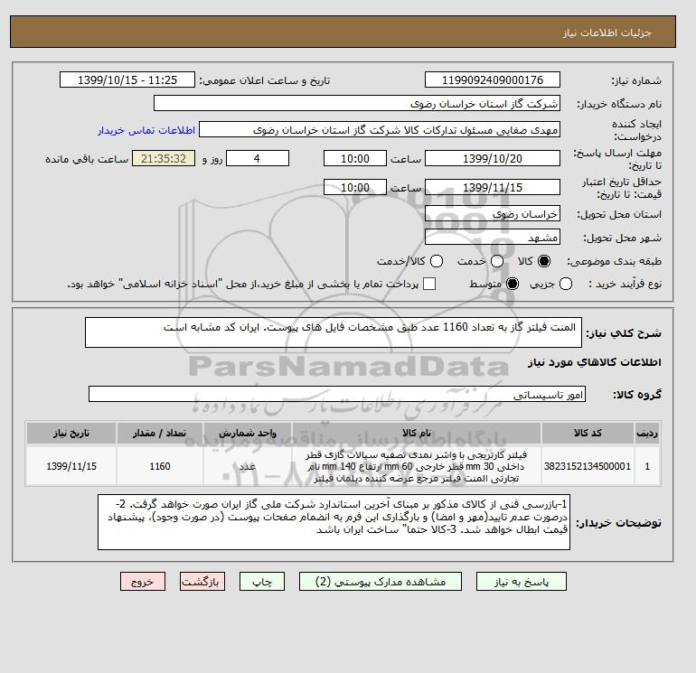Click the goods group field امور تاسیساتی

[x=337, y=394]
